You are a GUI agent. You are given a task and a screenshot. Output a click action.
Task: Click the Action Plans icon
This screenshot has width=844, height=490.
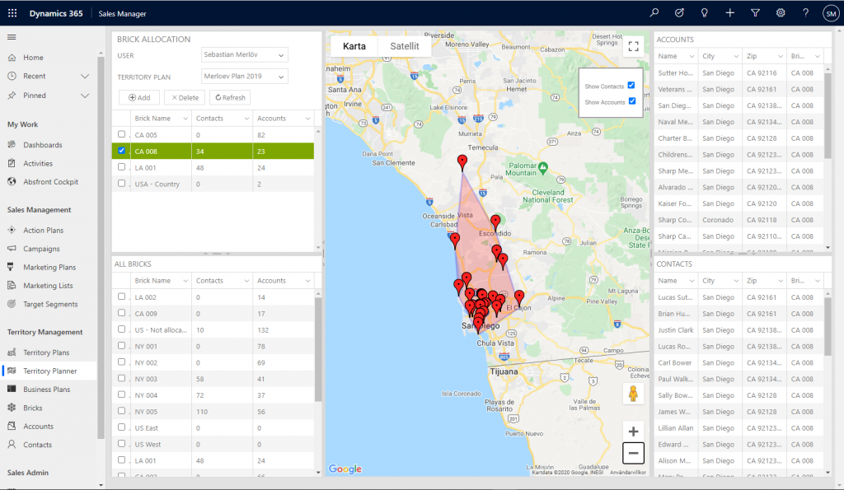tap(12, 231)
